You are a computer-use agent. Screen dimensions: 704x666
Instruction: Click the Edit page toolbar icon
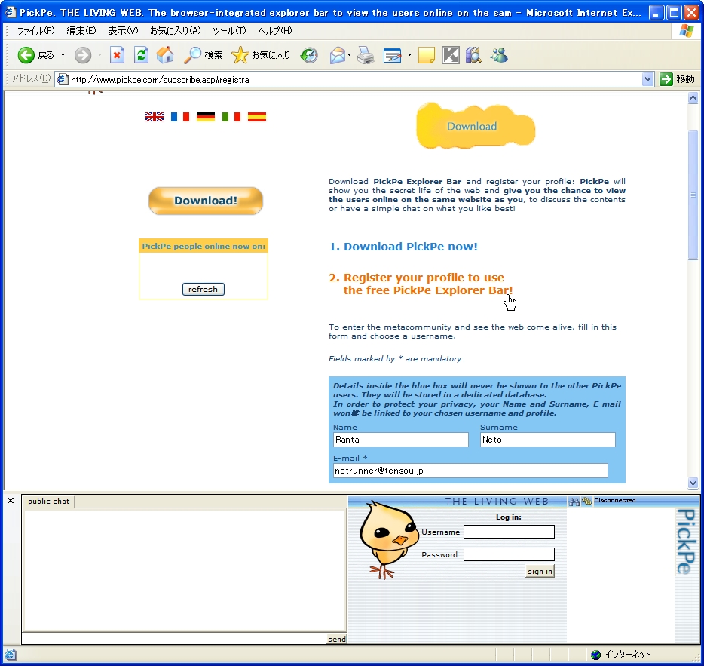point(393,55)
